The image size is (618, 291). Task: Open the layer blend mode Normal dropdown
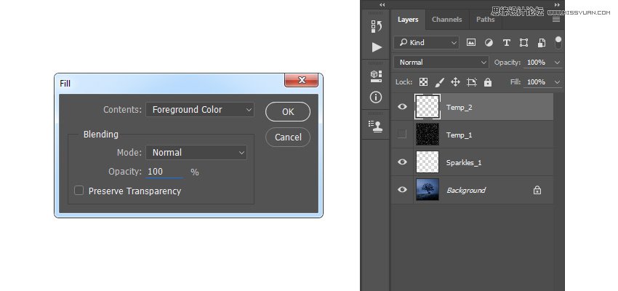coord(441,63)
